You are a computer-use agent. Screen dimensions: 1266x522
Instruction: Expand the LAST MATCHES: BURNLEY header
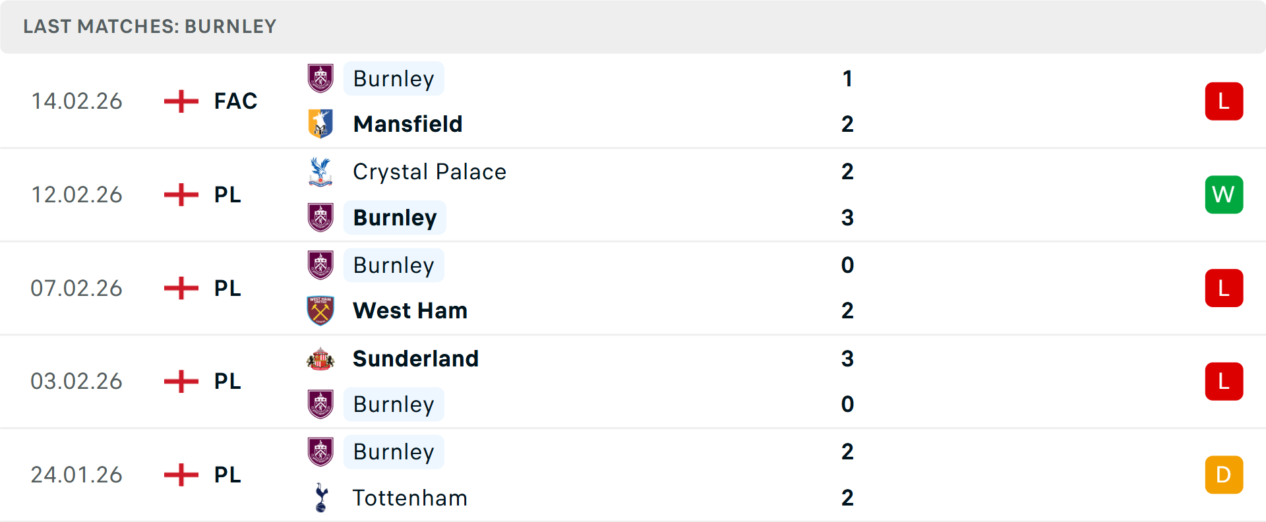point(150,26)
